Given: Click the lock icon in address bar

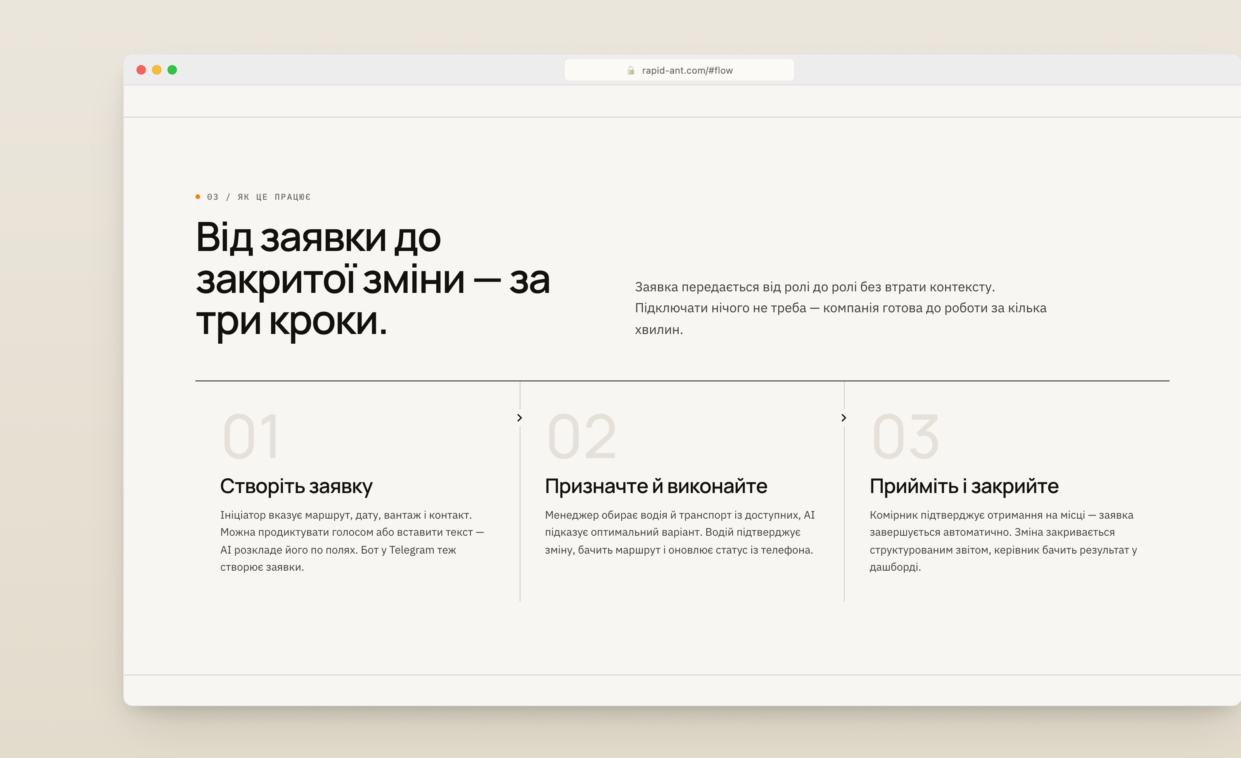Looking at the screenshot, I should [631, 71].
